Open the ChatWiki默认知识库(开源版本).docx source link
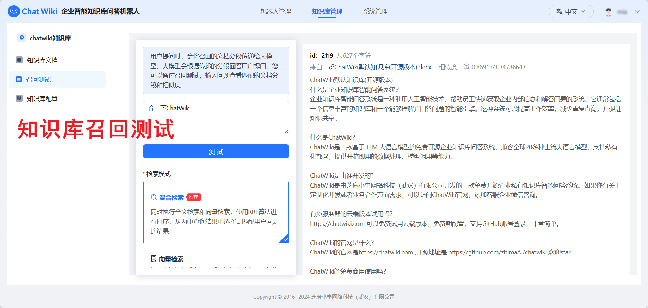This screenshot has width=648, height=308. [383, 67]
